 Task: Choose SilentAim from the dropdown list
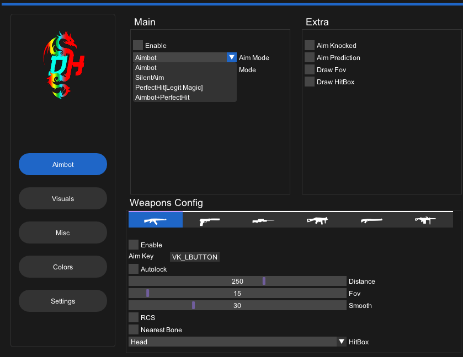pyautogui.click(x=185, y=78)
